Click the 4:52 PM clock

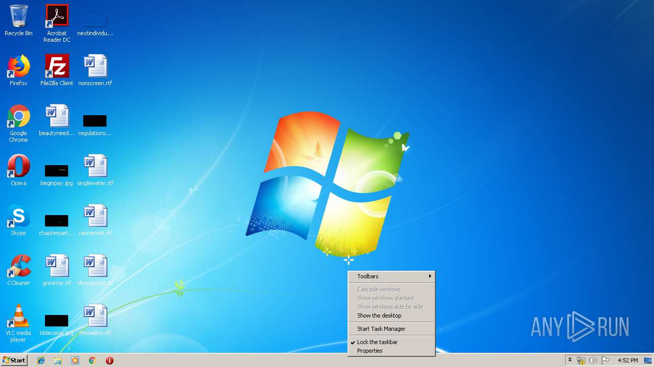pyautogui.click(x=627, y=360)
